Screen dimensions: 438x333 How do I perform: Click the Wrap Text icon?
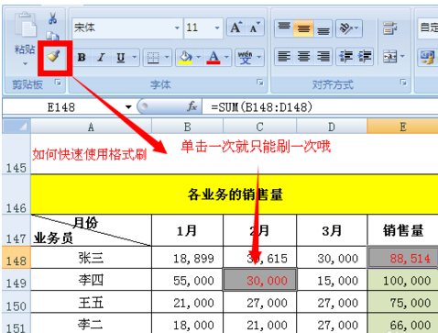(x=390, y=28)
